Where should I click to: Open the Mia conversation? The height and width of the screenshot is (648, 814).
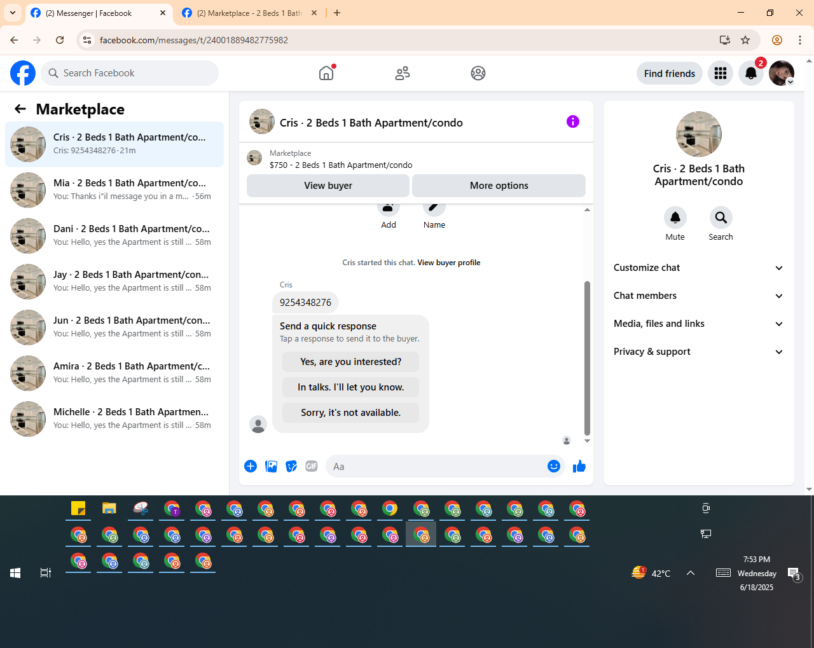(x=114, y=190)
